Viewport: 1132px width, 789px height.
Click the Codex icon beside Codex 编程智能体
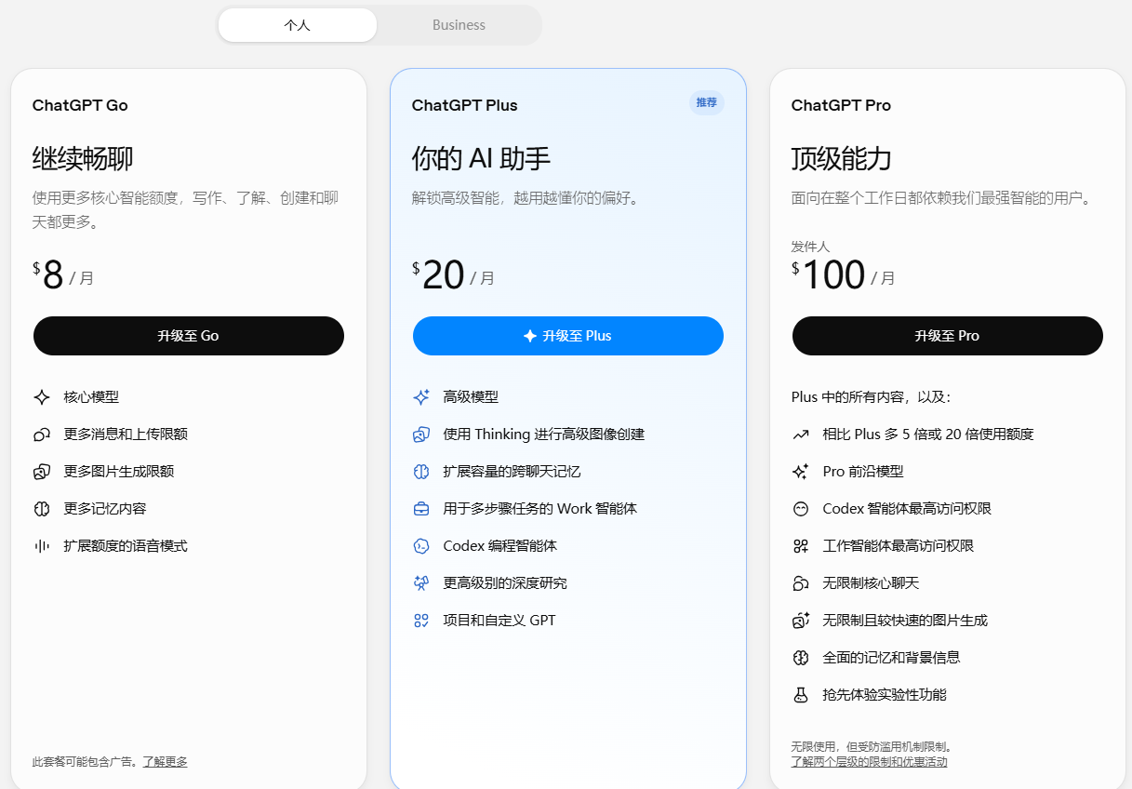[421, 546]
